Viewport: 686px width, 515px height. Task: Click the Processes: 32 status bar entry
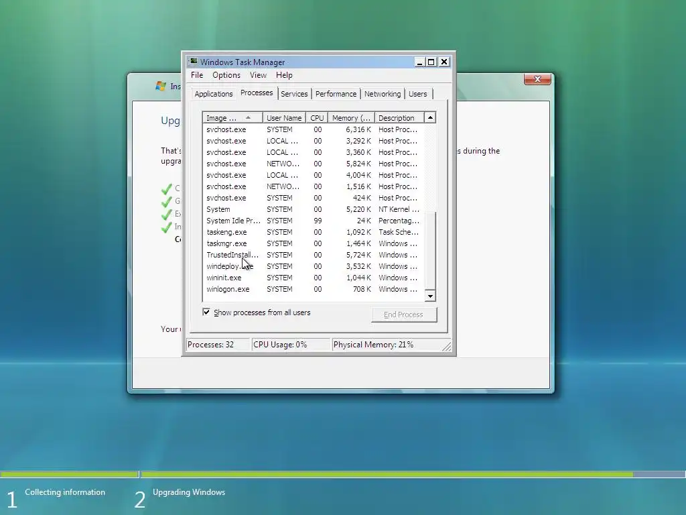point(218,345)
